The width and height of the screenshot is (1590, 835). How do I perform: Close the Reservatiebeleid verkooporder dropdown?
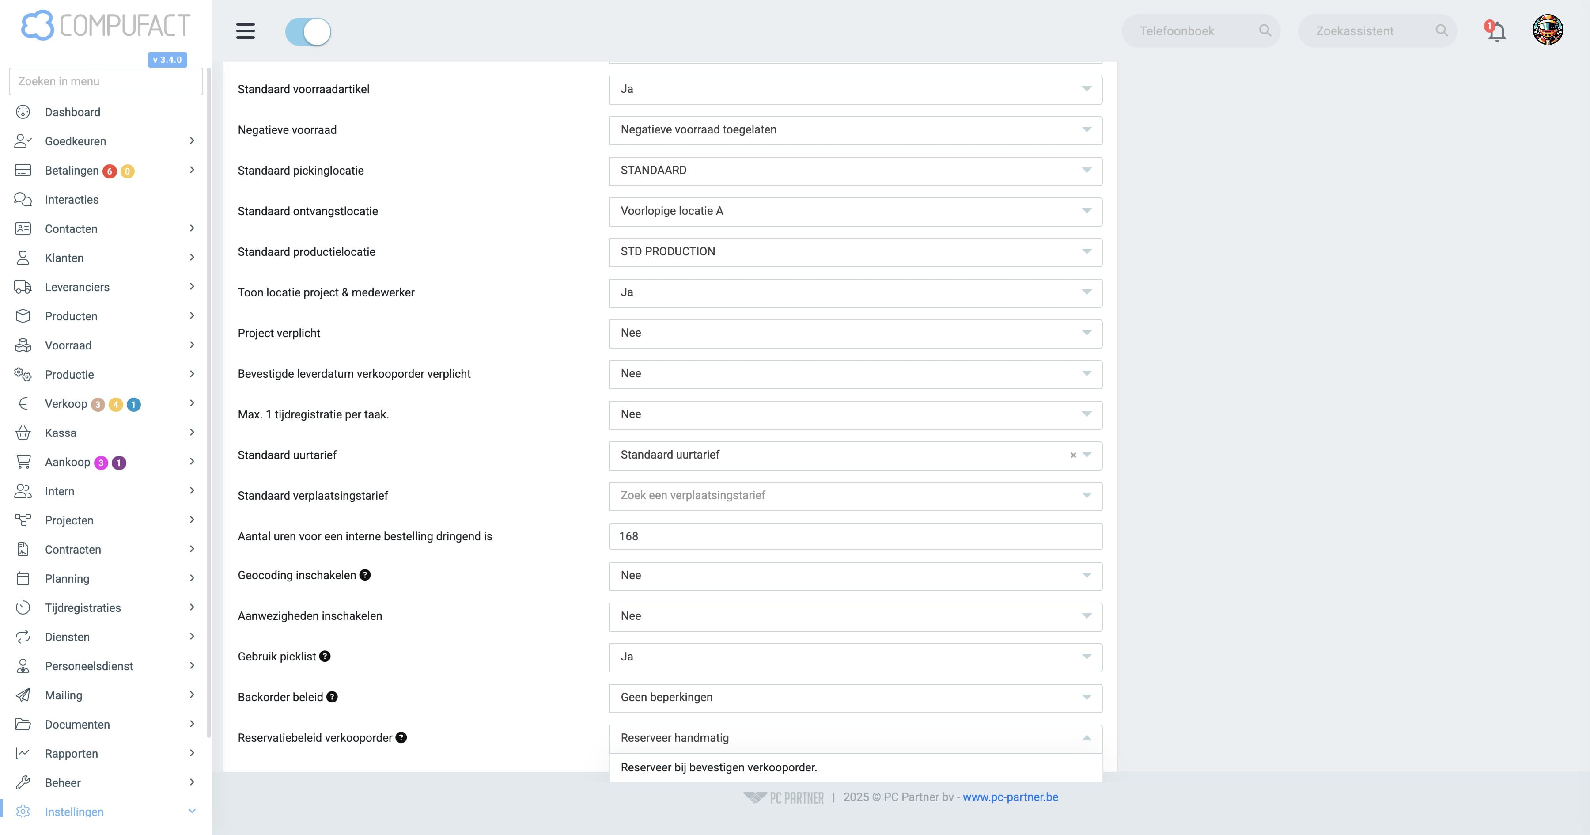[x=856, y=739]
